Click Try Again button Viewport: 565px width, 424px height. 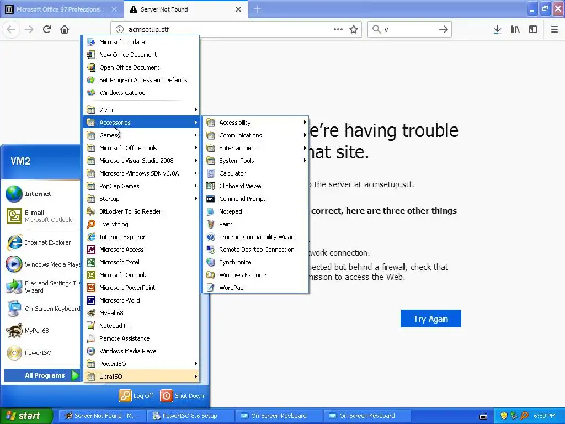click(x=430, y=319)
